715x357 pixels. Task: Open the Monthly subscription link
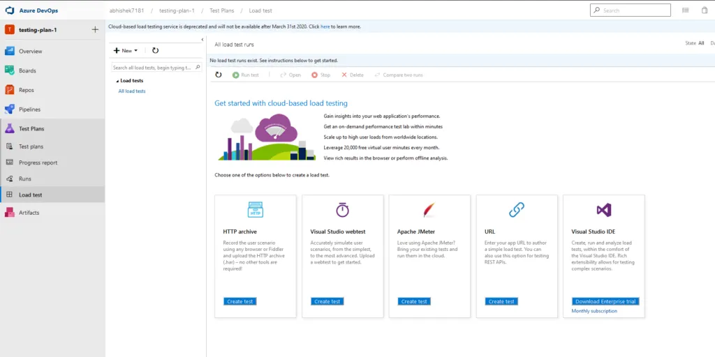pyautogui.click(x=594, y=311)
